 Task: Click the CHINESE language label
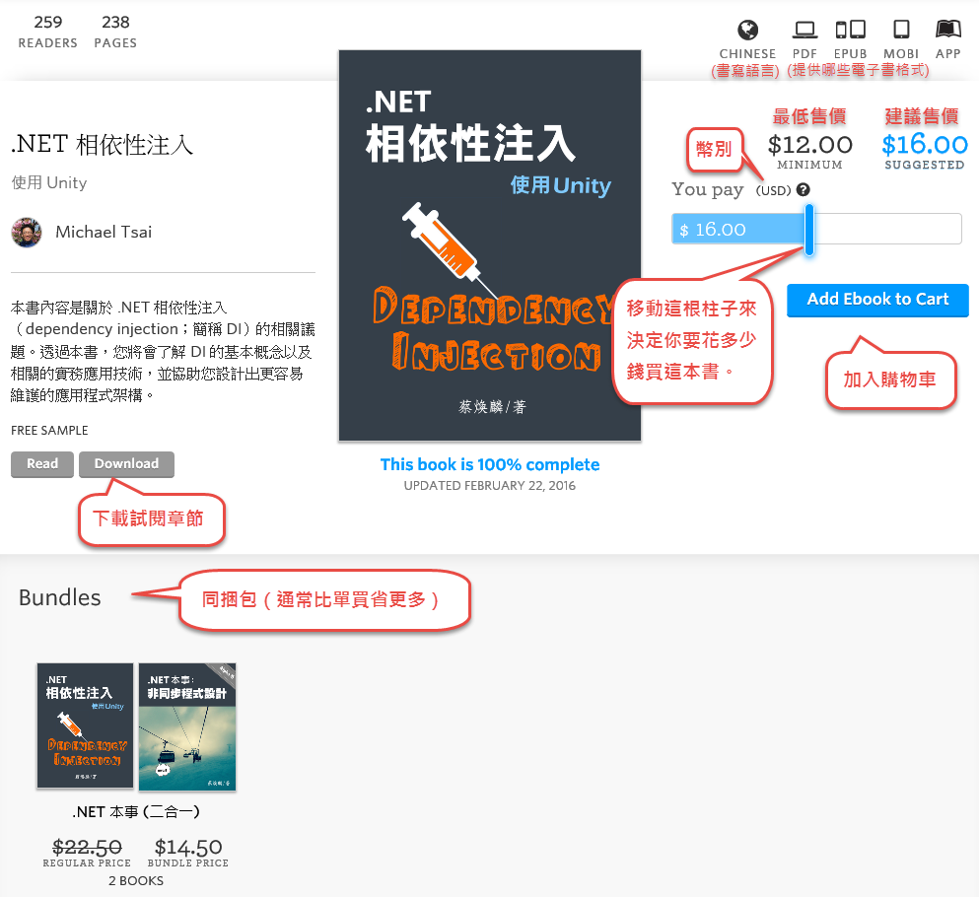(746, 53)
